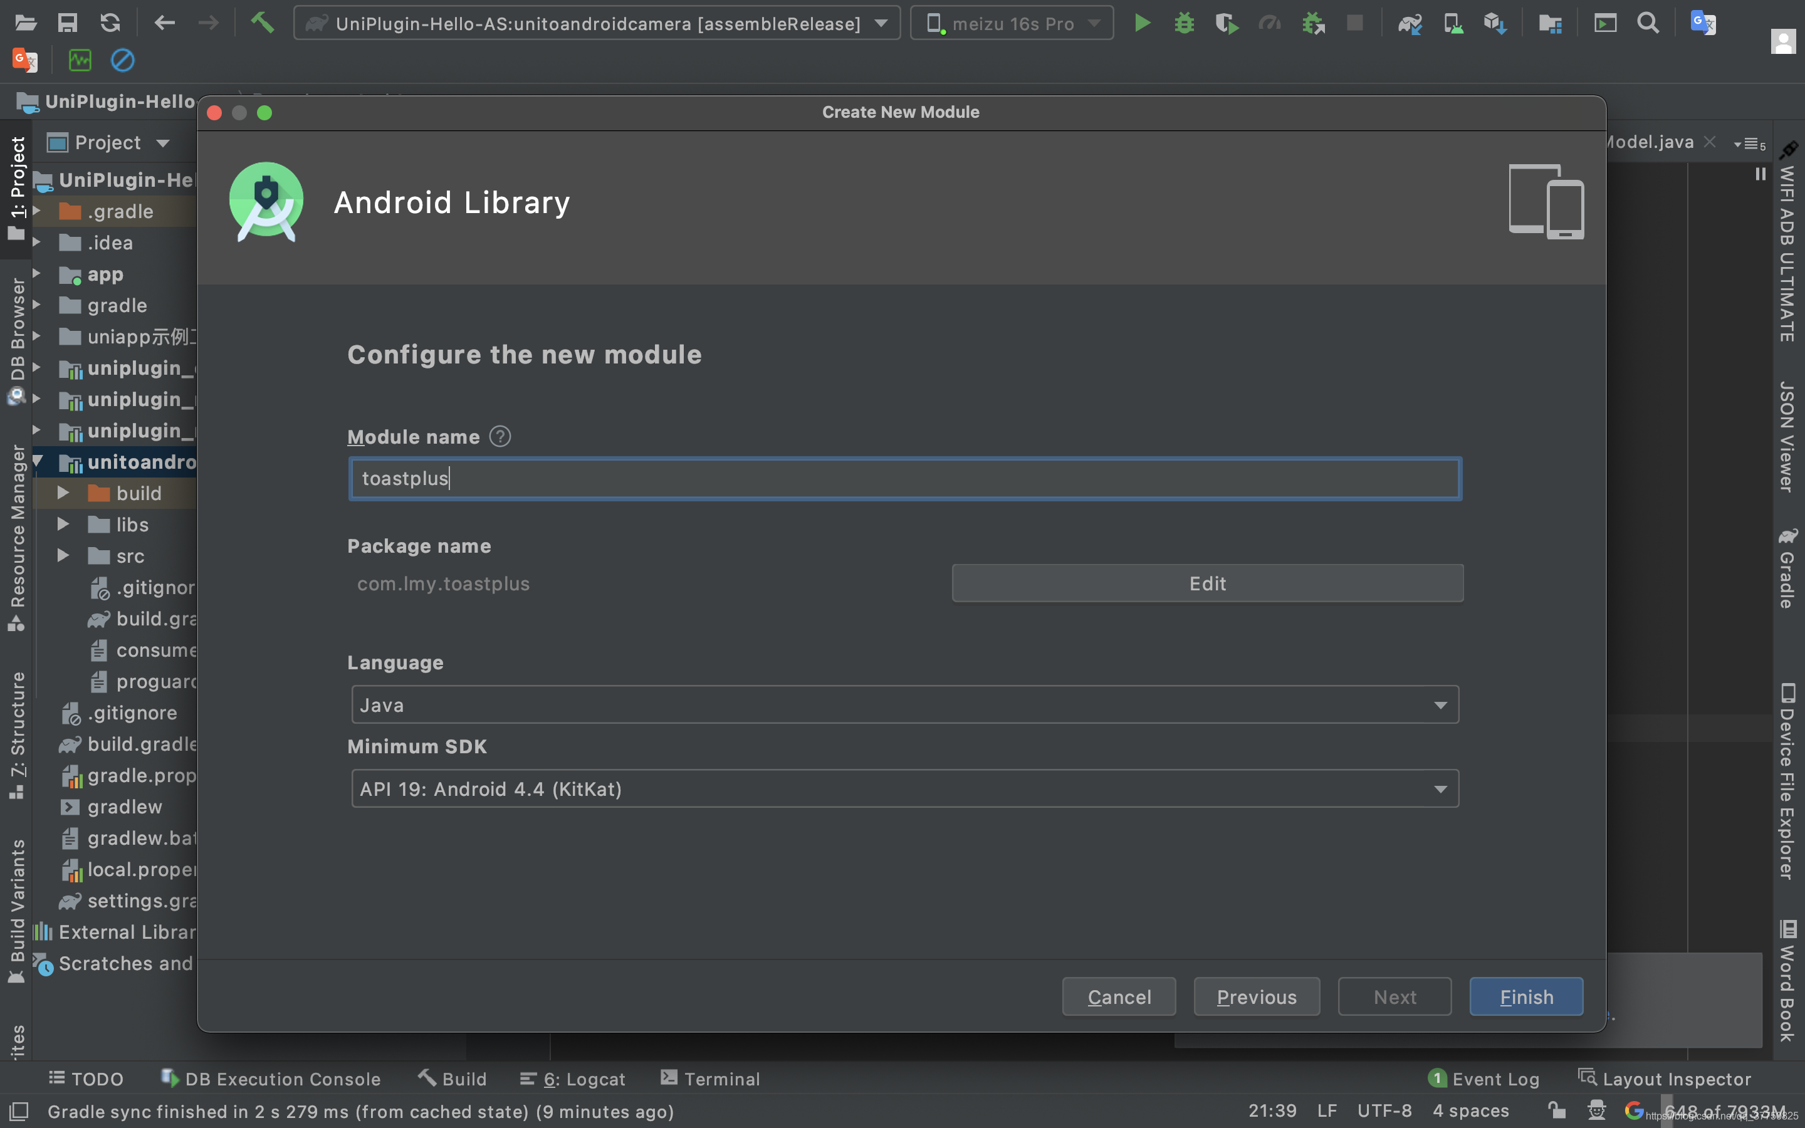
Task: Click the LF line separator status item
Action: (1327, 1111)
